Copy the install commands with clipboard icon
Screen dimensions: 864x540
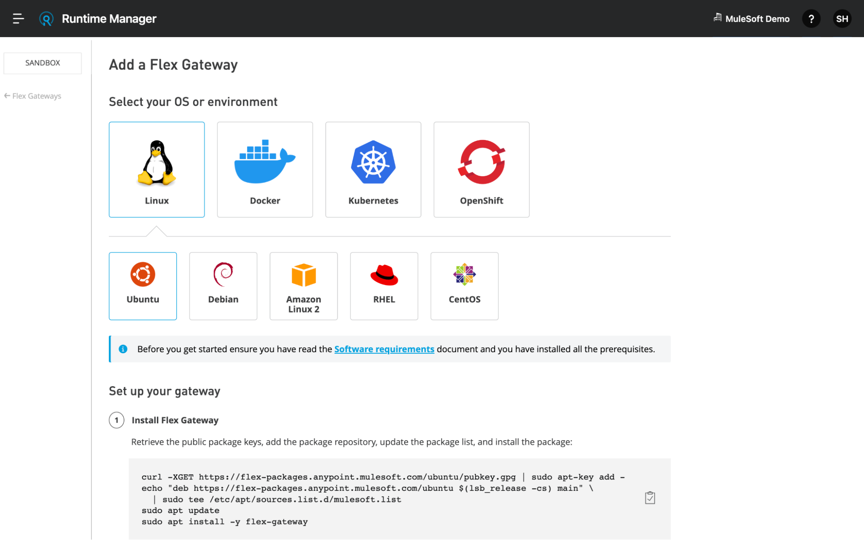click(x=650, y=498)
